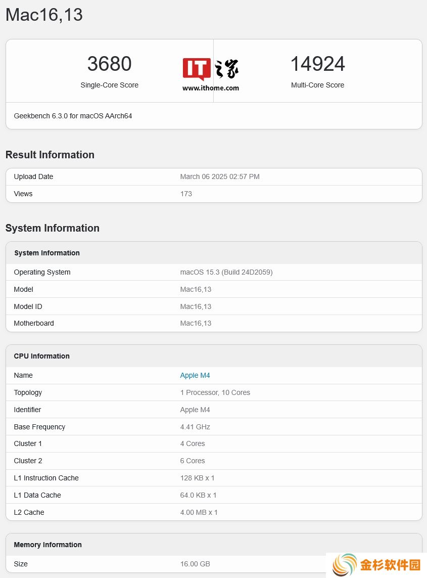This screenshot has width=427, height=578.
Task: Click the L1 Data Cache label
Action: pos(37,496)
